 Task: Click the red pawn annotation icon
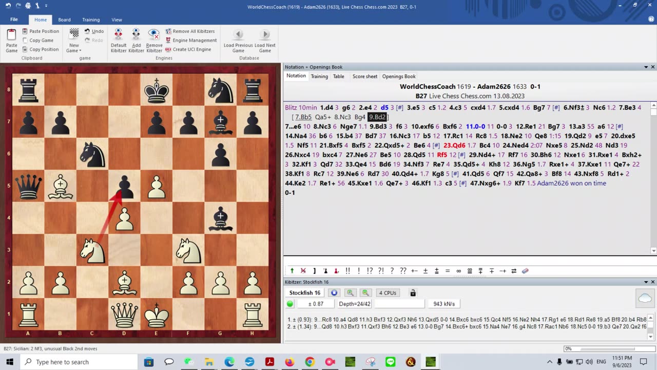tap(336, 271)
